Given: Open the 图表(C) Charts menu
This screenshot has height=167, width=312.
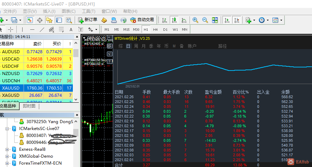Looking at the screenshot, I should [69, 11].
